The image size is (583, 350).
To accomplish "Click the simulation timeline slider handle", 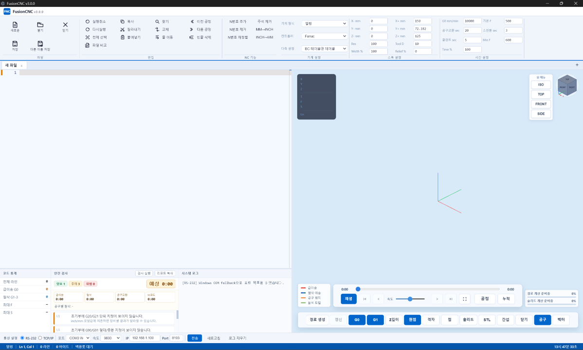I will pos(358,289).
